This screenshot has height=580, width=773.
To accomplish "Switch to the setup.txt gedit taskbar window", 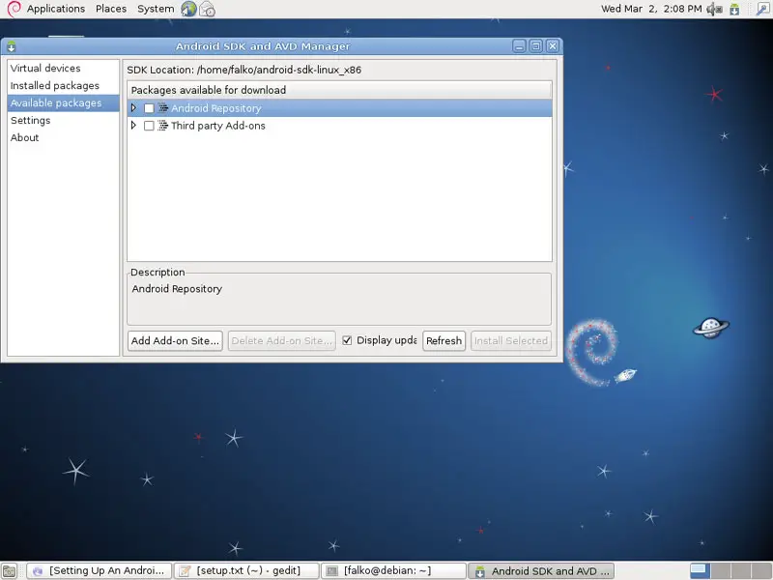I will (246, 571).
